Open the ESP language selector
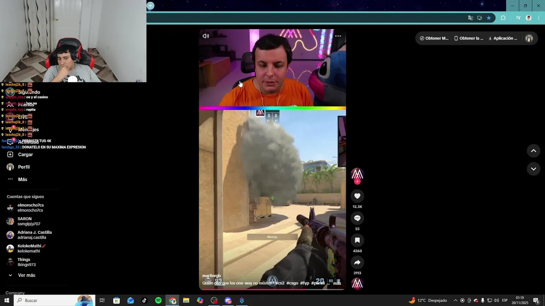545x306 pixels. pyautogui.click(x=505, y=300)
